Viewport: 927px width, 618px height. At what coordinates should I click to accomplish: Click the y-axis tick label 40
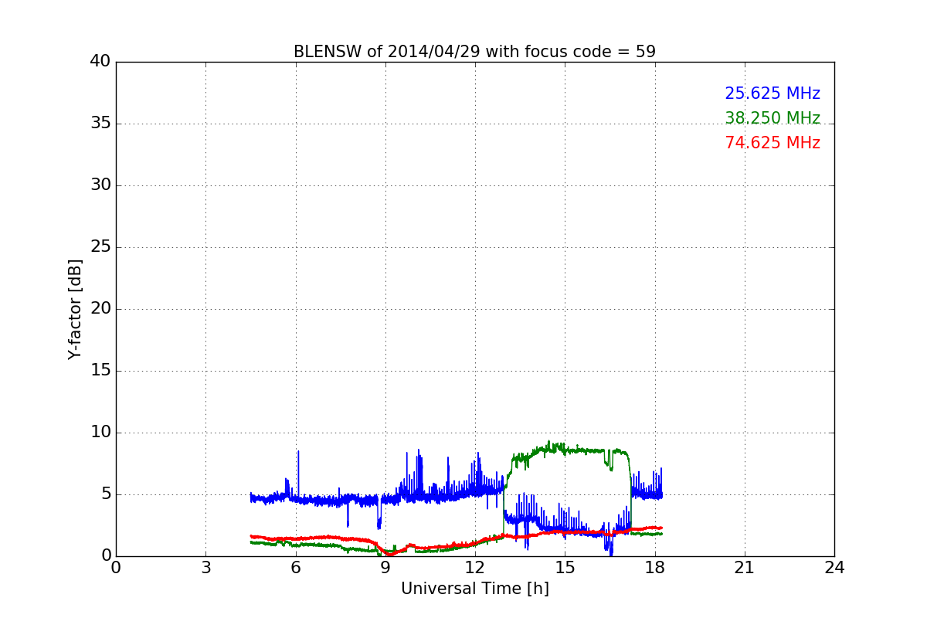click(100, 62)
